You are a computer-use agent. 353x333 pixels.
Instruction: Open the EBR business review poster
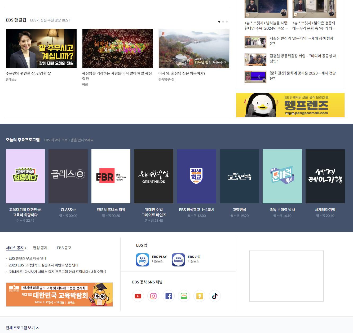111,176
